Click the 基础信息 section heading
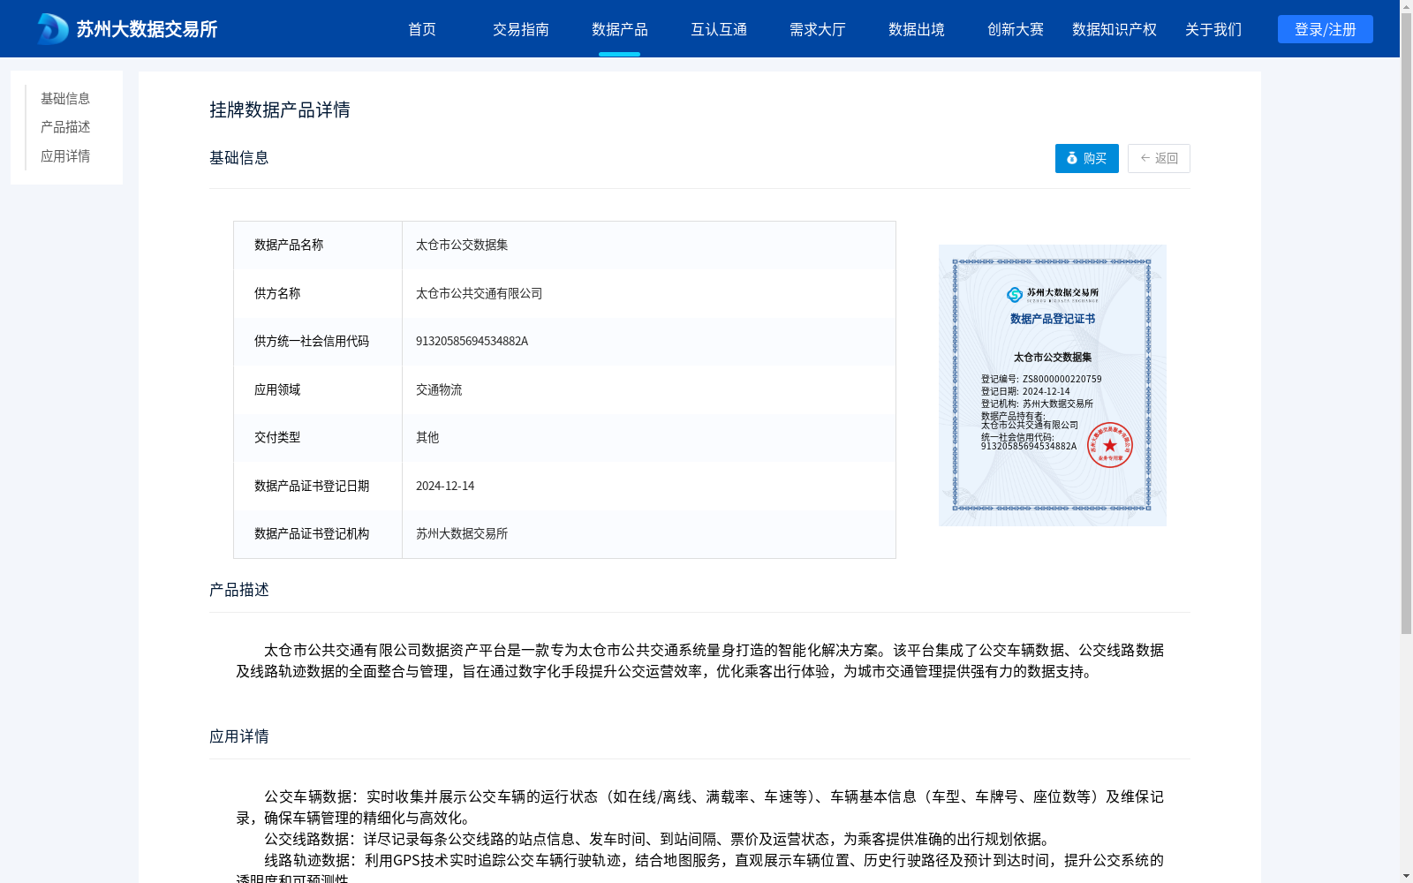Viewport: 1413px width, 883px height. tap(239, 158)
